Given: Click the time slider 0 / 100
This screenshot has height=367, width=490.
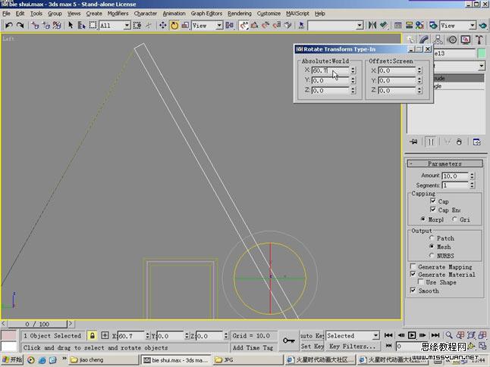Looking at the screenshot, I should click(x=37, y=324).
